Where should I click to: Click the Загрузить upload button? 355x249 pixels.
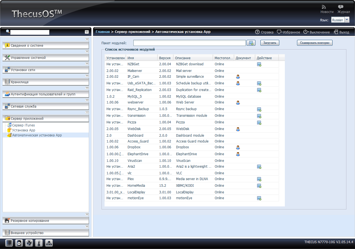(270, 43)
